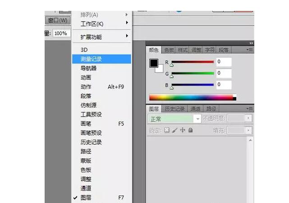Select 历史记录 in the Window menu

point(101,142)
